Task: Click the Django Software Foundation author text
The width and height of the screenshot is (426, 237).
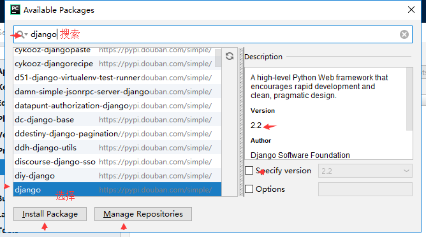Action: click(x=300, y=155)
